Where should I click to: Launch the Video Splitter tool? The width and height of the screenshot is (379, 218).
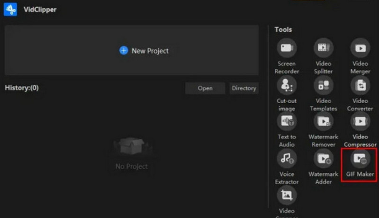click(x=323, y=48)
